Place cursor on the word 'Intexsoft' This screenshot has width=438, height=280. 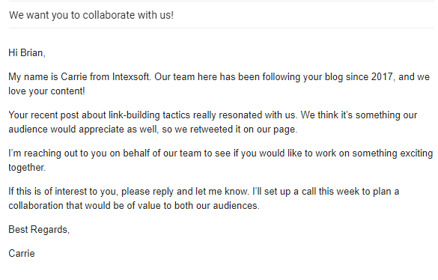tap(131, 77)
